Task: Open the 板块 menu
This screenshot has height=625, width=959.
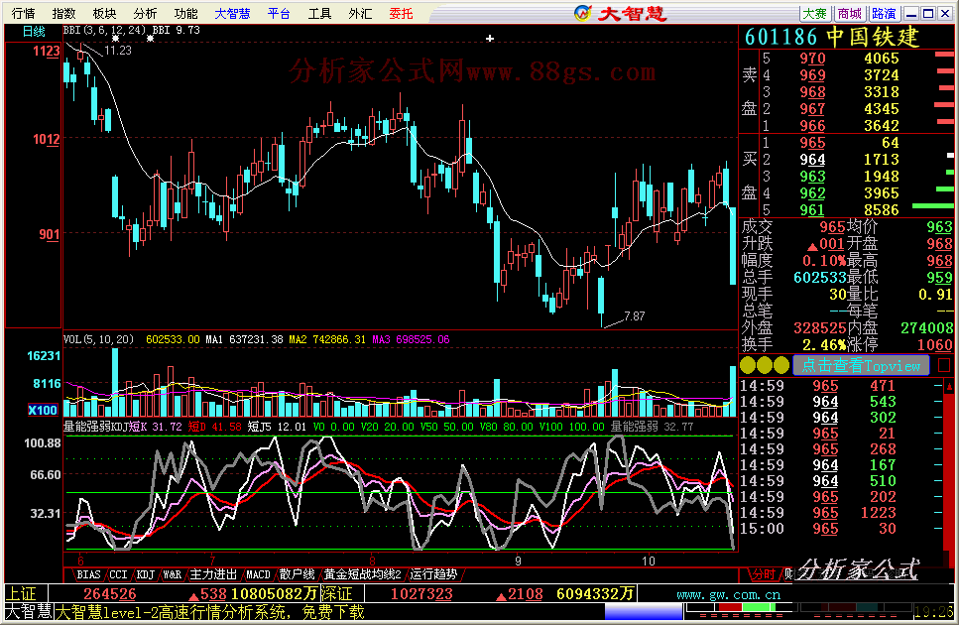Action: click(104, 13)
